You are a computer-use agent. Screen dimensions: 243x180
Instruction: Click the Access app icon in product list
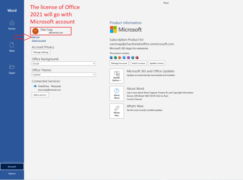pos(137,58)
